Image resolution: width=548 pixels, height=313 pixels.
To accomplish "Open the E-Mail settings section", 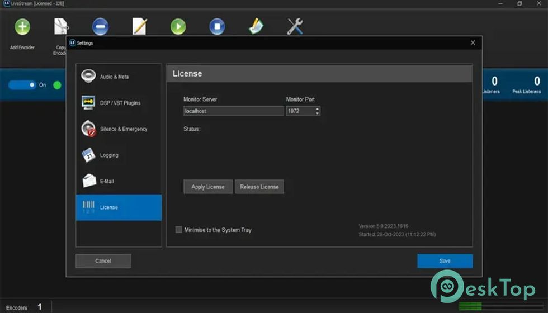I will pyautogui.click(x=119, y=181).
